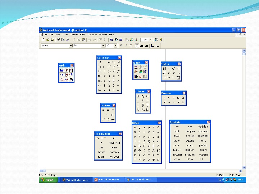Click the Print icon in toolbar
259x194 pixels.
[x=58, y=40]
